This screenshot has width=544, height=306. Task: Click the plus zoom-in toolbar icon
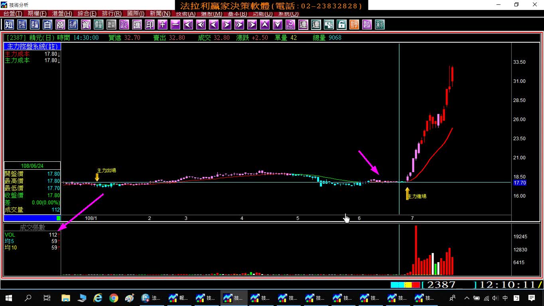pos(162,25)
